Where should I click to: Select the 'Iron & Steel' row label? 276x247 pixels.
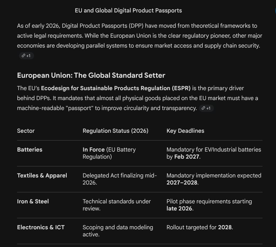pyautogui.click(x=33, y=201)
